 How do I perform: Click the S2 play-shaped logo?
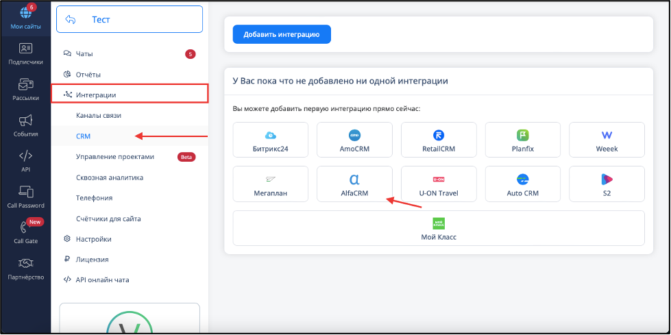607,179
